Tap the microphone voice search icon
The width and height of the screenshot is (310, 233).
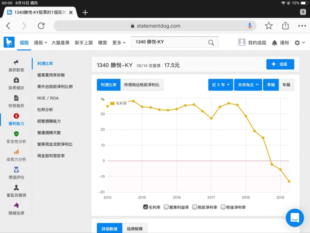[250, 26]
